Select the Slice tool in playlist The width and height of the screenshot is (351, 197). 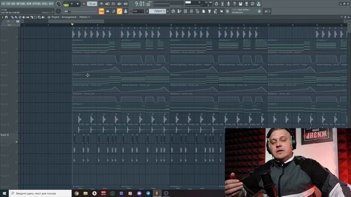pos(32,17)
